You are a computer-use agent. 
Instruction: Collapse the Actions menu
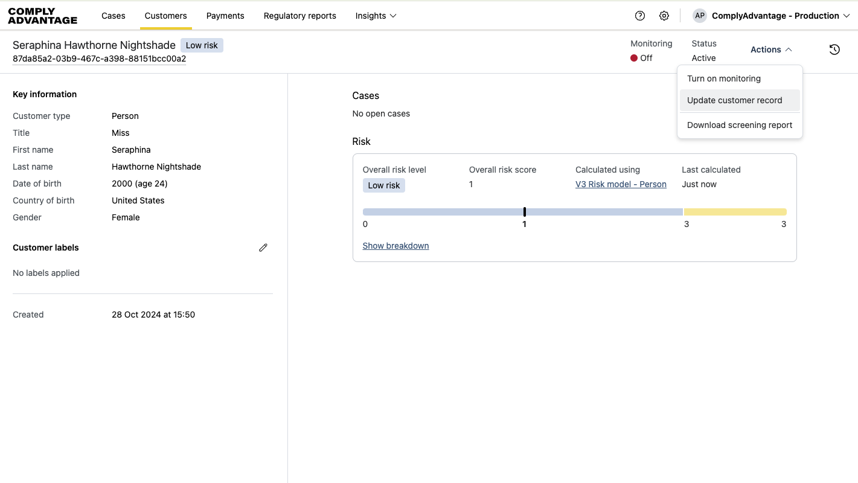point(771,50)
